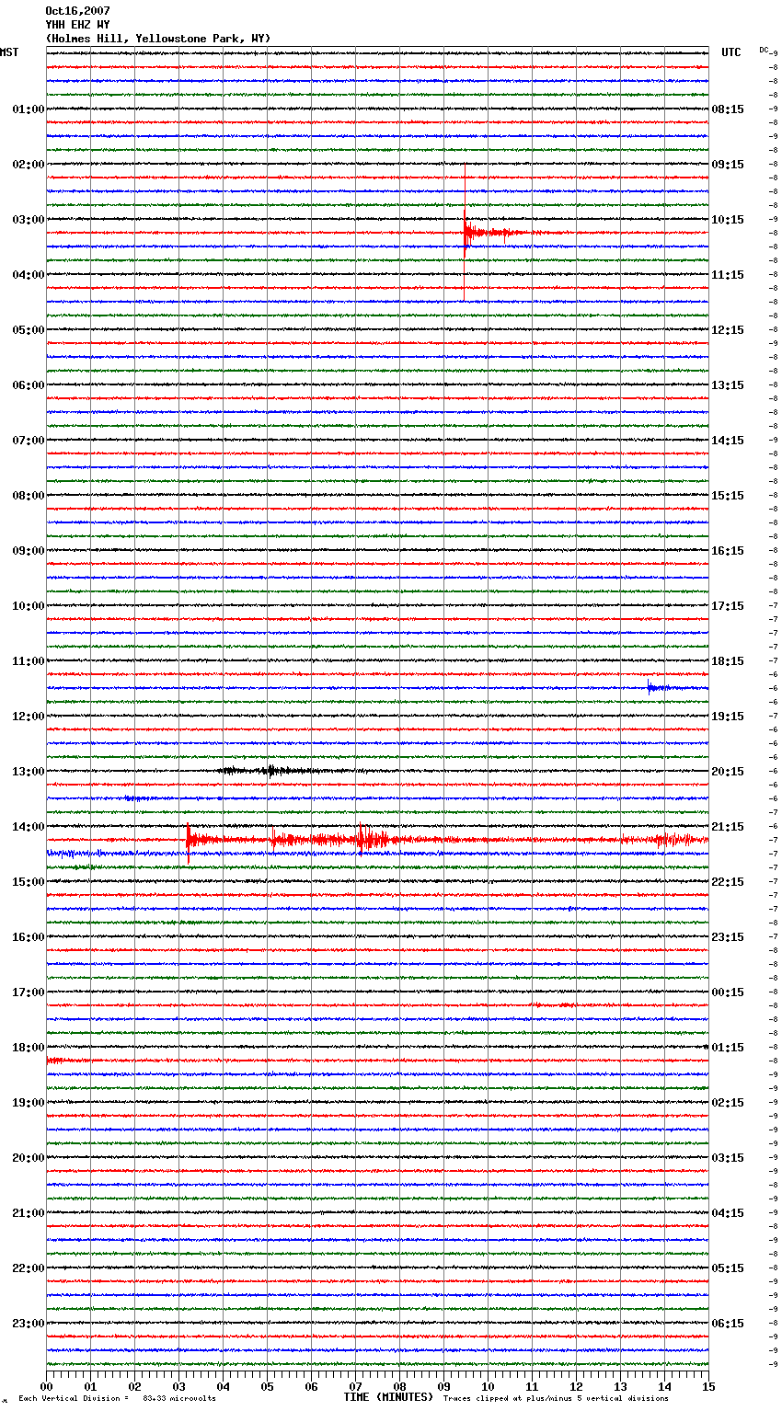782x1411 pixels.
Task: Select the 16:00 MST time label
Action: (28, 937)
